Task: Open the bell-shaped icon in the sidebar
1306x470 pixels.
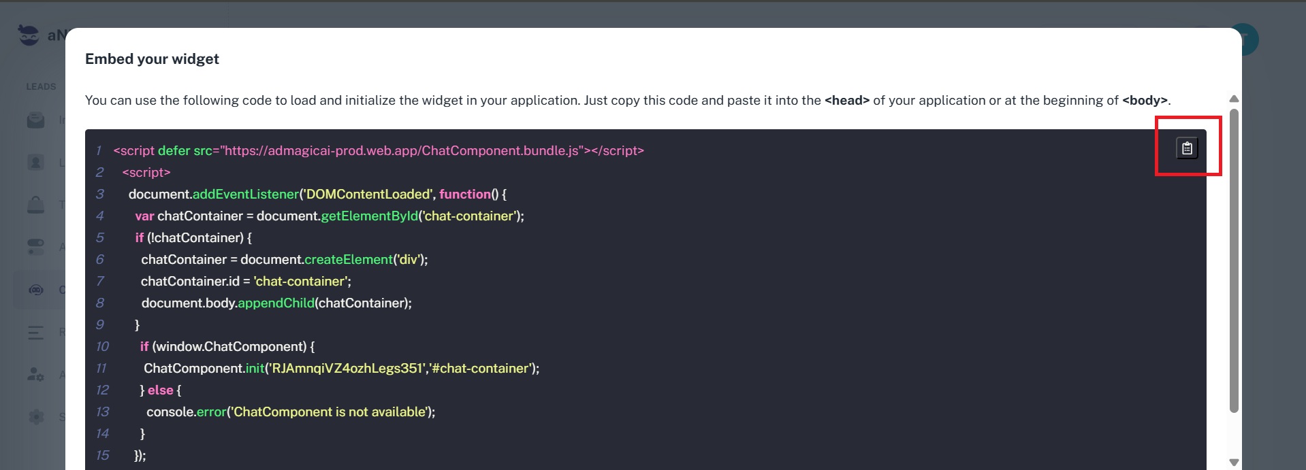Action: coord(35,205)
